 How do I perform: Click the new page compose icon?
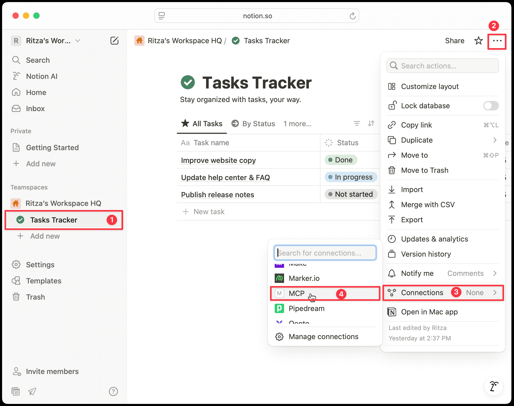pyautogui.click(x=114, y=41)
